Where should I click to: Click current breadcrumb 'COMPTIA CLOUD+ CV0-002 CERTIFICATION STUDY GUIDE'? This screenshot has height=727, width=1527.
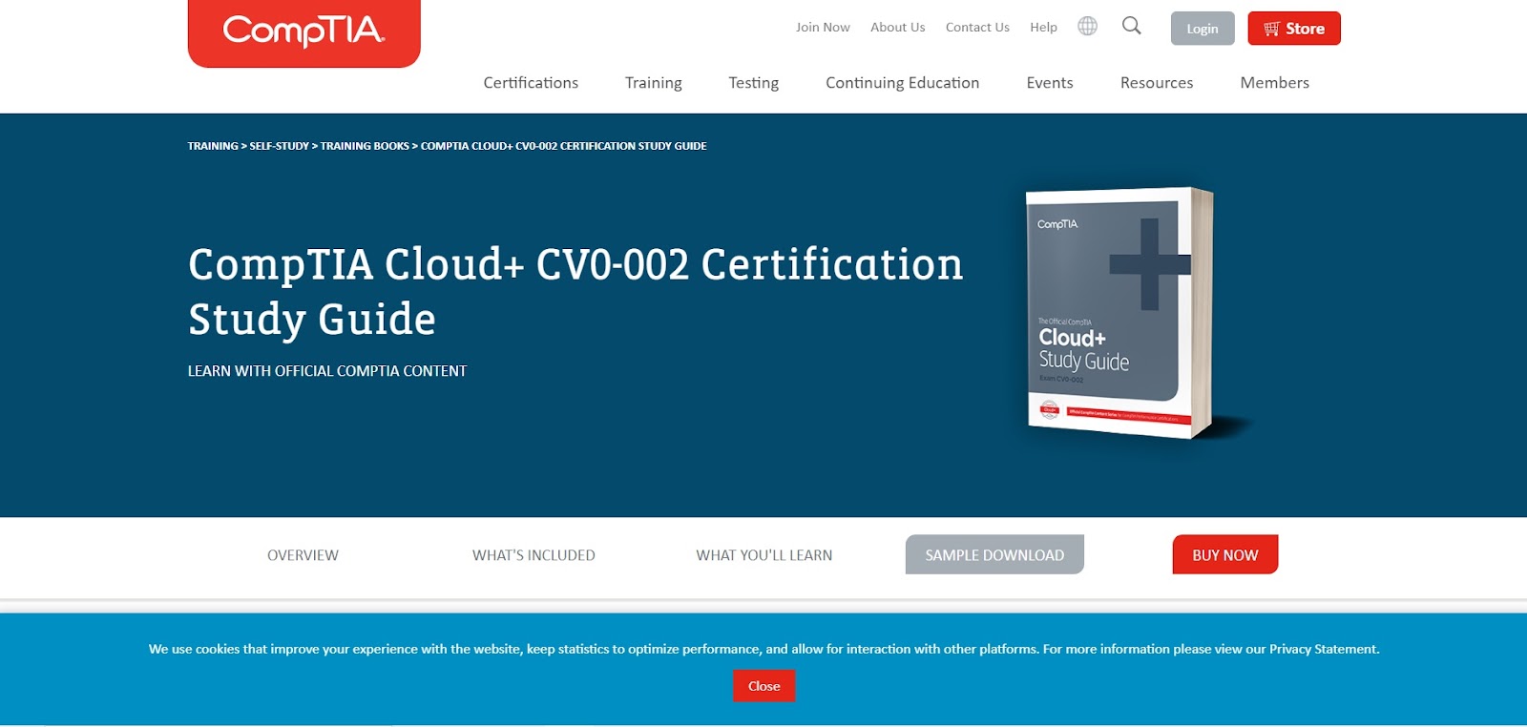[564, 146]
